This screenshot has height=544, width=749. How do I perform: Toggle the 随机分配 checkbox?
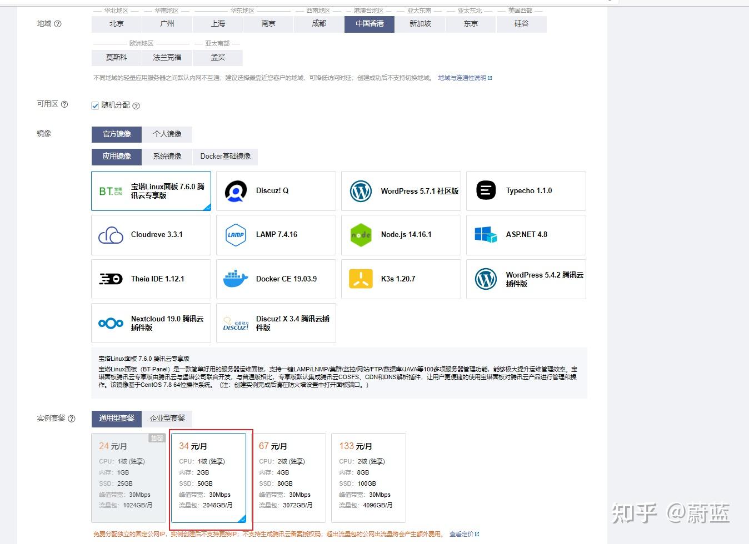pos(95,105)
